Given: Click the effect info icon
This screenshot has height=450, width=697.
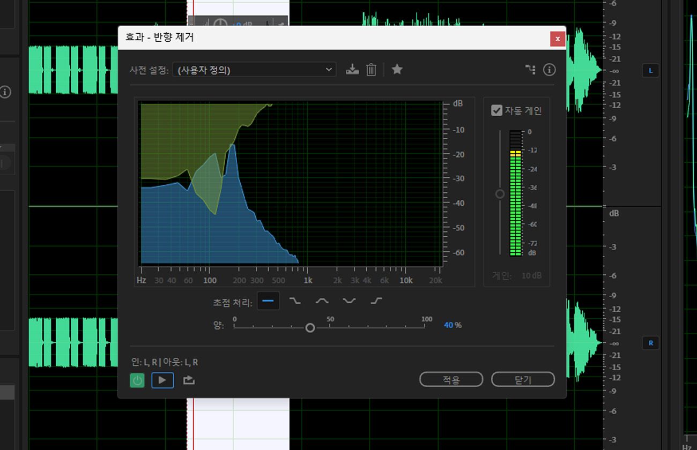Looking at the screenshot, I should (x=549, y=70).
